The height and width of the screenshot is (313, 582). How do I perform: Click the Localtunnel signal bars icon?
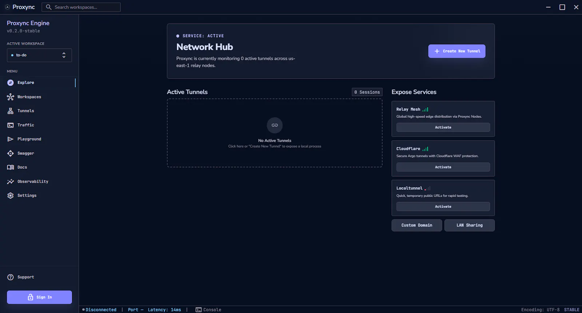(x=427, y=188)
